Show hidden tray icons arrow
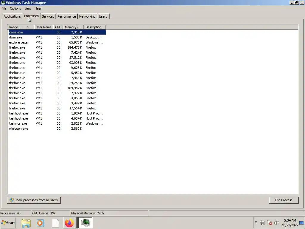This screenshot has height=229, width=305. tap(256, 222)
